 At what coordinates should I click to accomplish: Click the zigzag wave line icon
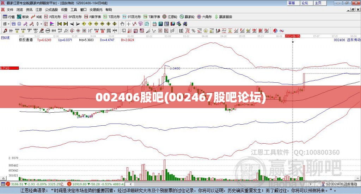(x=154, y=31)
